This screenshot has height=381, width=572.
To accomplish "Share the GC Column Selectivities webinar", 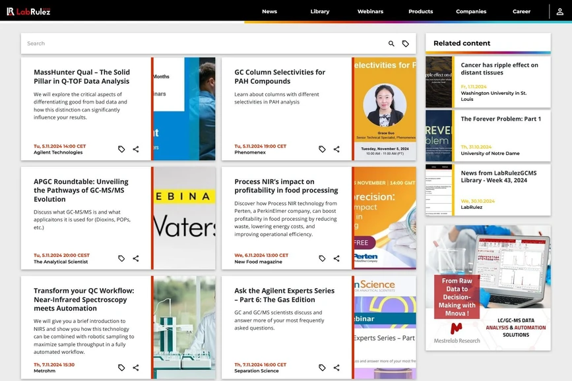I will coord(336,149).
